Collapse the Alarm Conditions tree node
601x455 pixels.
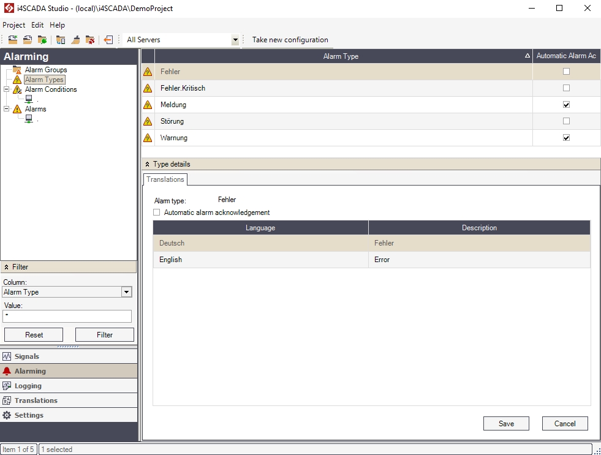coord(6,89)
